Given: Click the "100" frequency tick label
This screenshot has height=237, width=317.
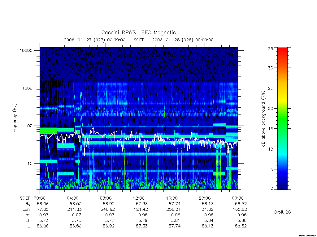Looking at the screenshot, I should [29, 126].
